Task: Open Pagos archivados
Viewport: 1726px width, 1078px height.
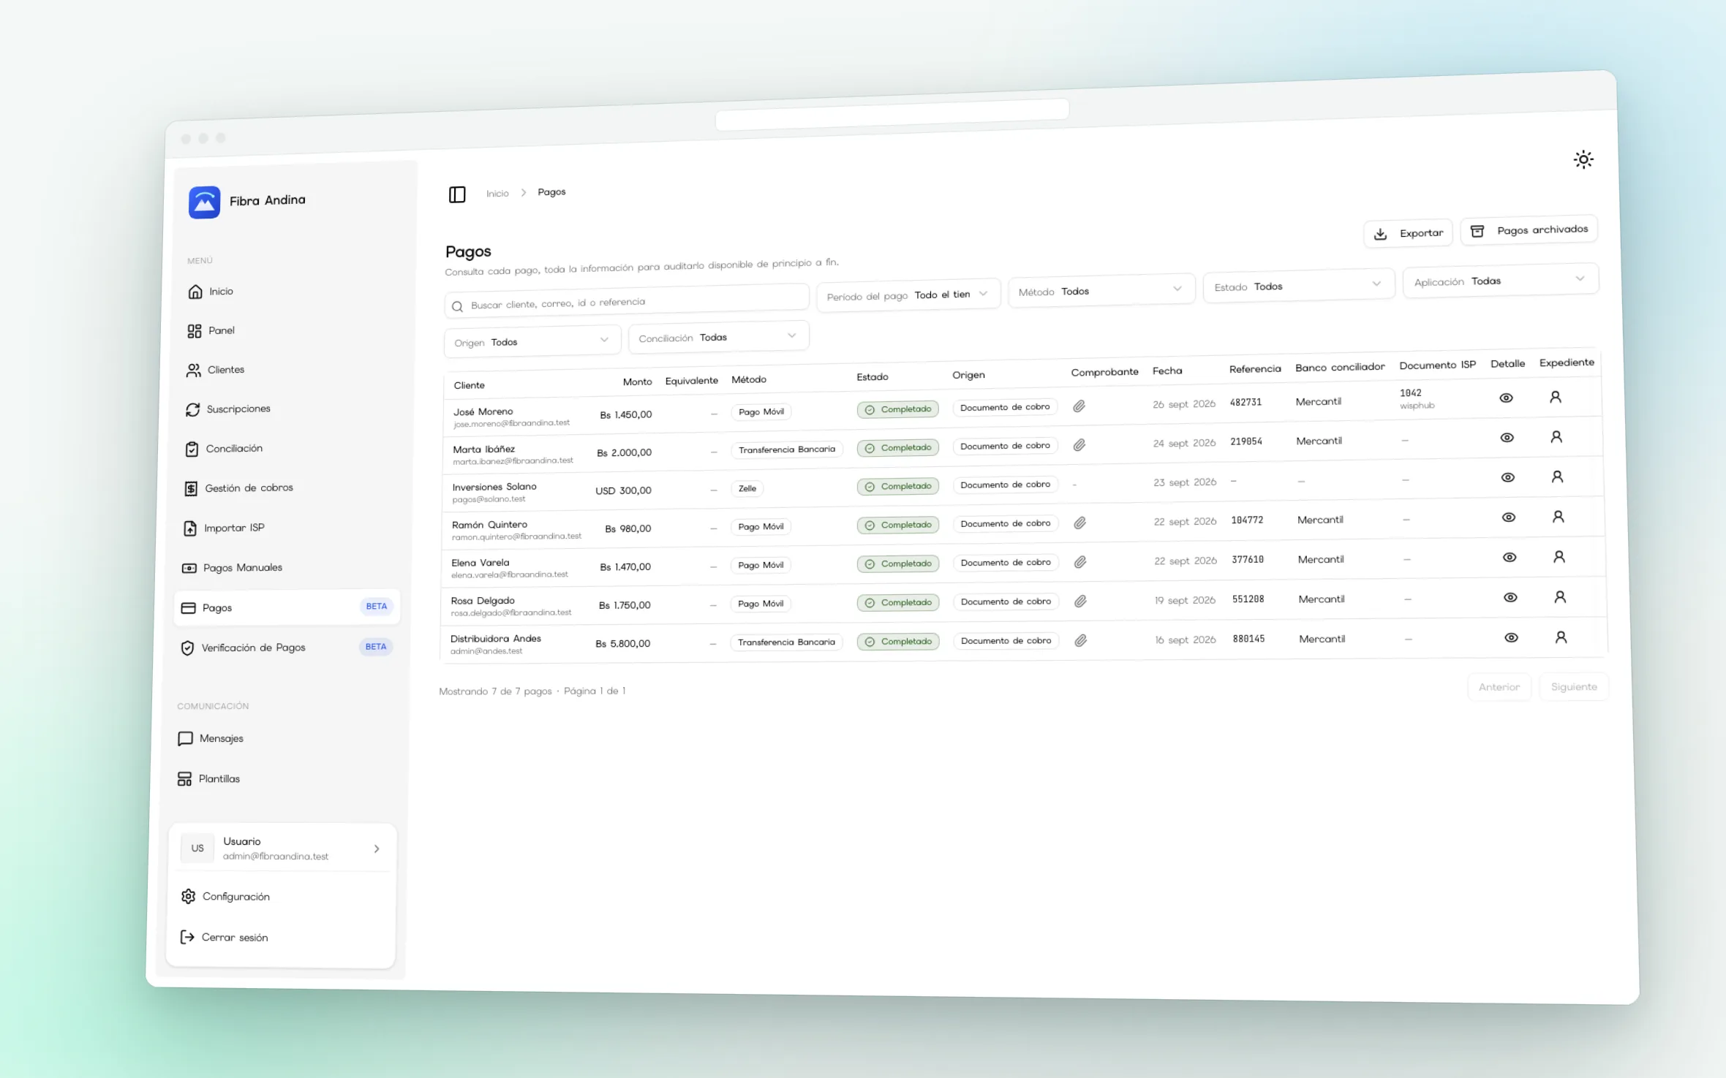Action: [x=1529, y=230]
